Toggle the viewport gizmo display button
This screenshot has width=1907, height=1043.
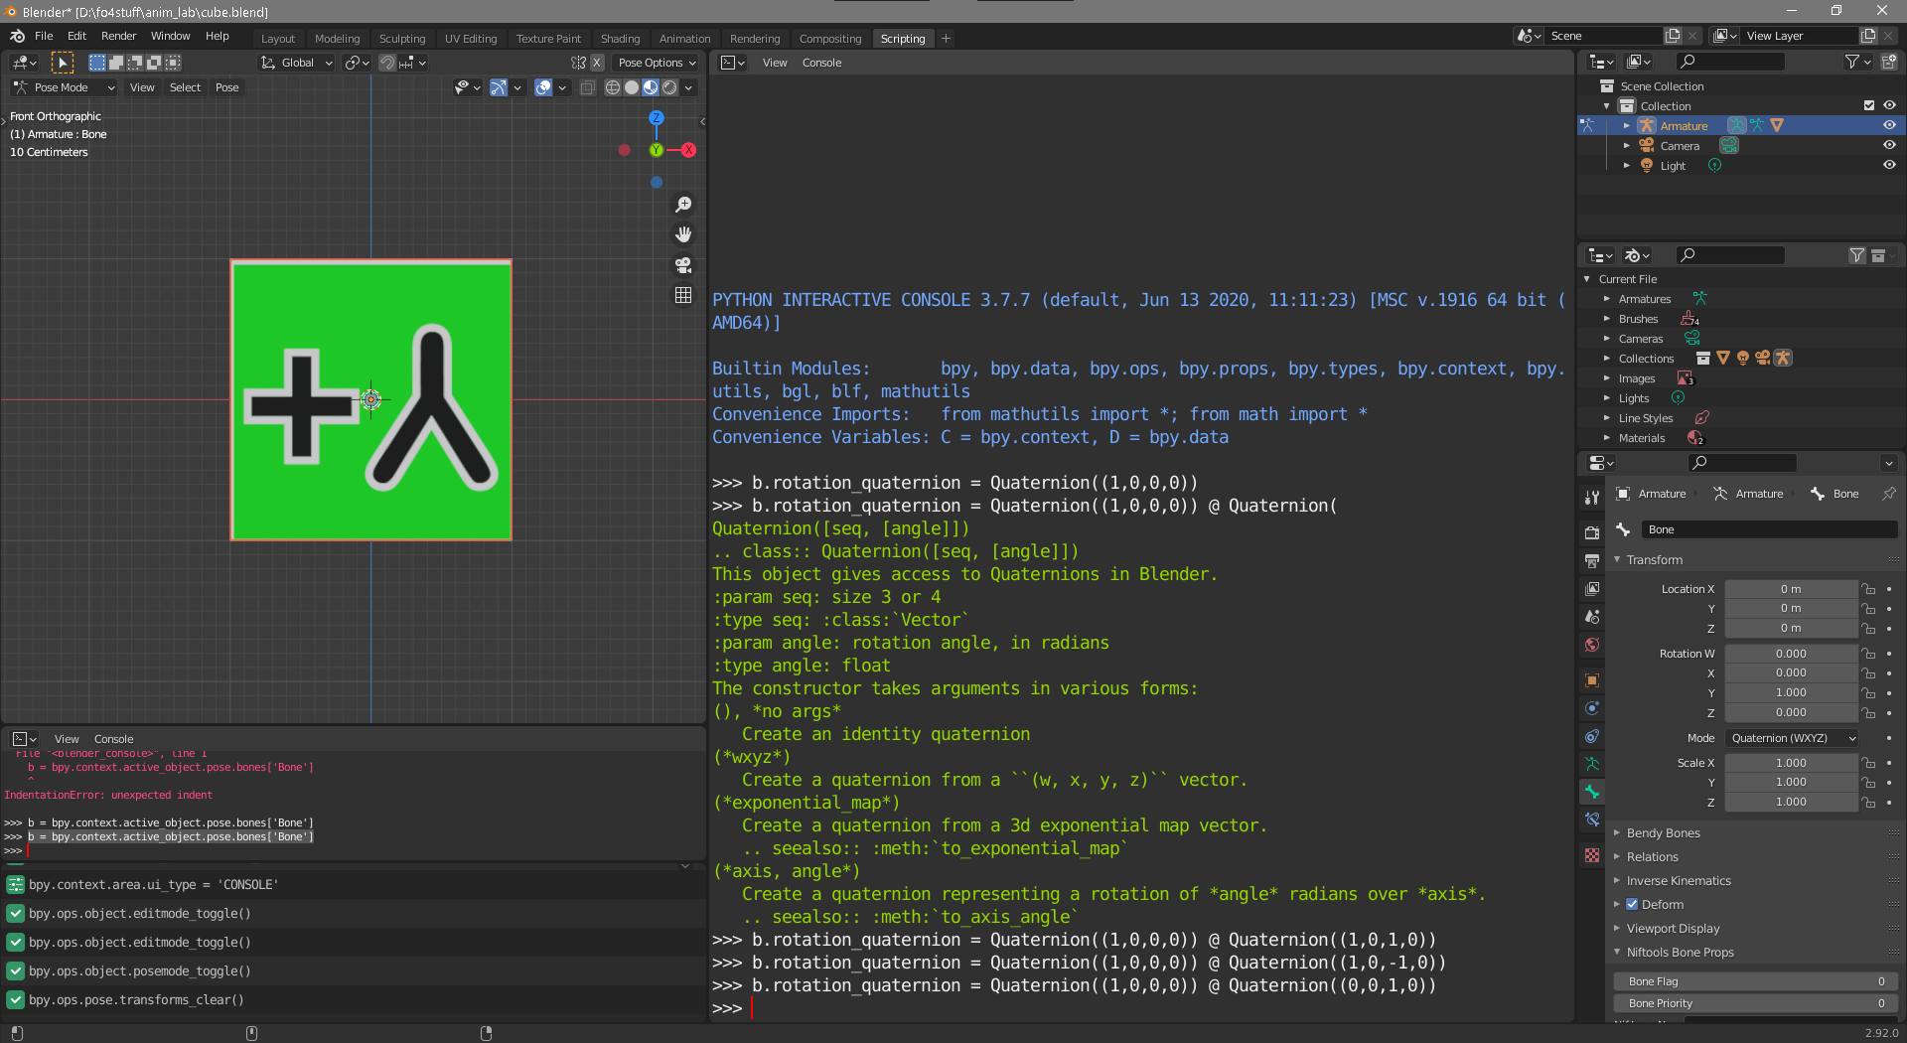coord(499,87)
